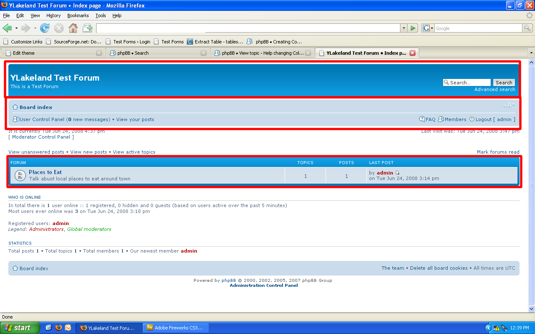Image resolution: width=535 pixels, height=334 pixels.
Task: Open latest post icon next to admin
Action: tap(397, 172)
